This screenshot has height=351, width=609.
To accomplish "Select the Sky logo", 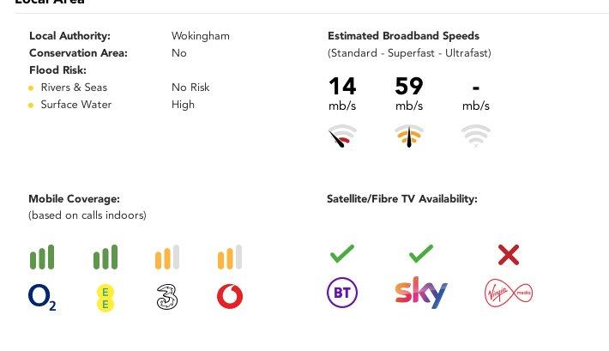I will 421,293.
